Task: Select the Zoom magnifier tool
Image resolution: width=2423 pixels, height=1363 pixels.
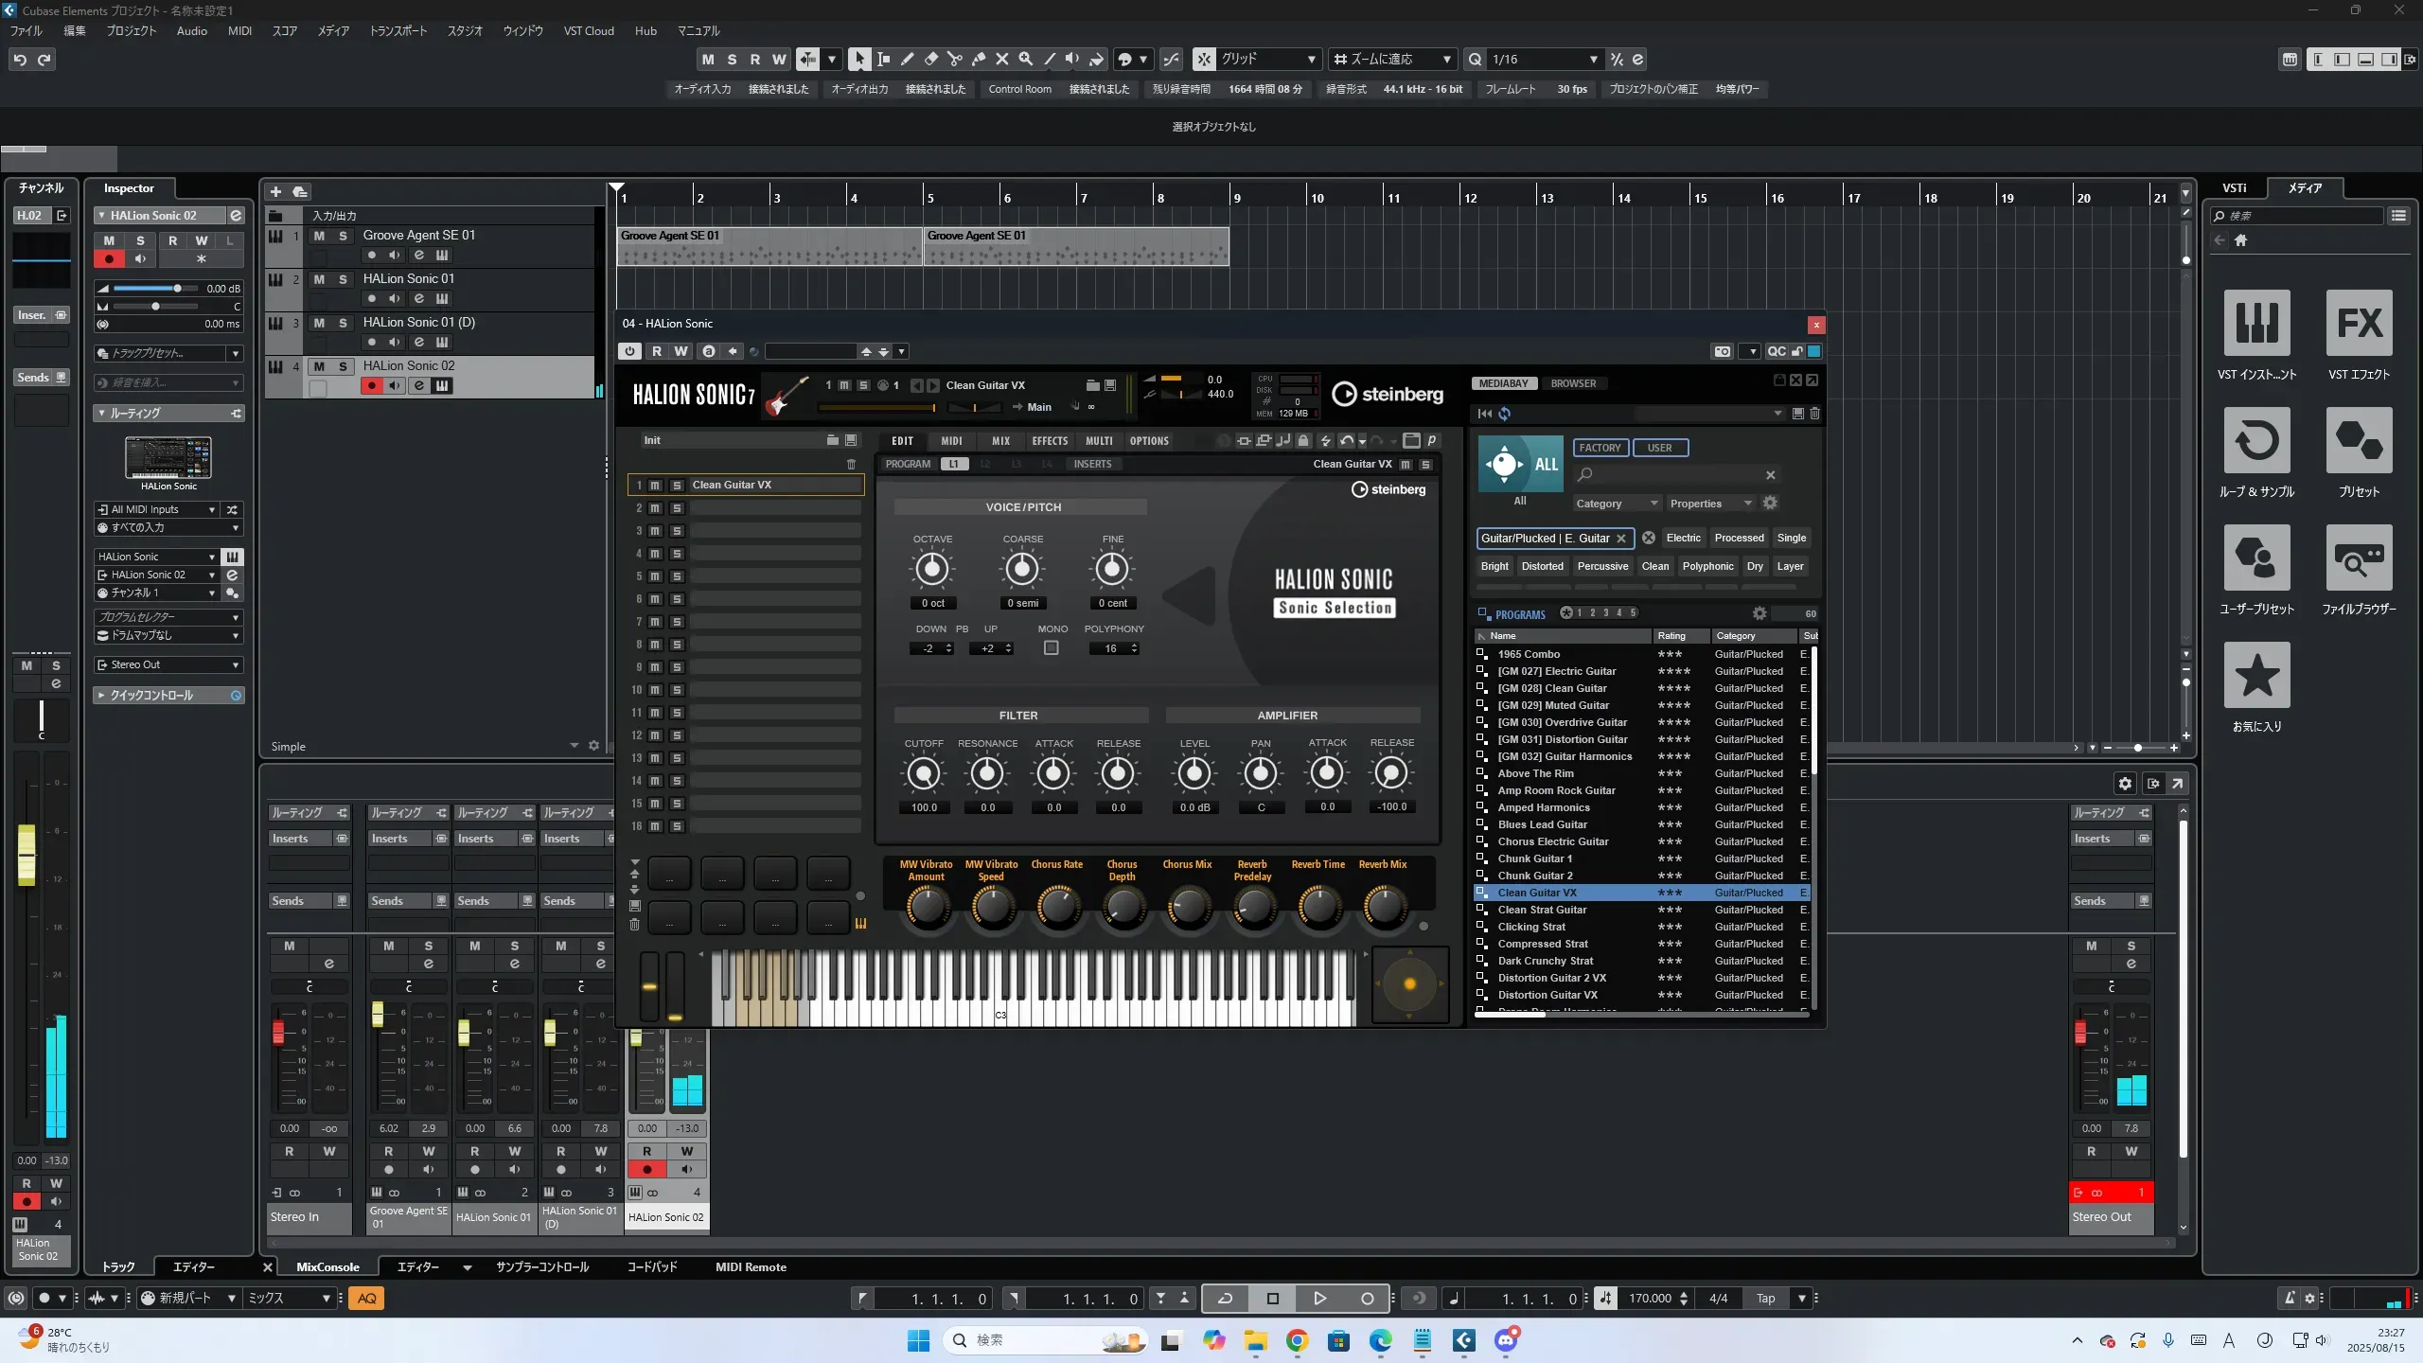Action: click(1025, 59)
